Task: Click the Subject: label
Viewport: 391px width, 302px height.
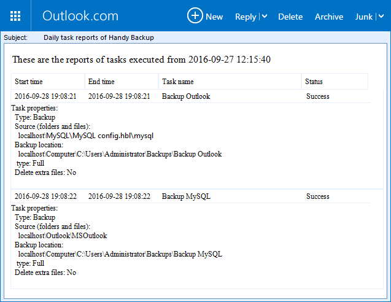Action: pyautogui.click(x=15, y=37)
